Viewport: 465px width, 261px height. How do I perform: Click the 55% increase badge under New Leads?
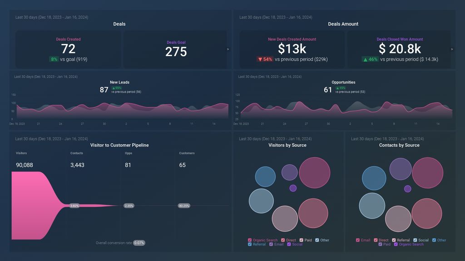click(117, 88)
